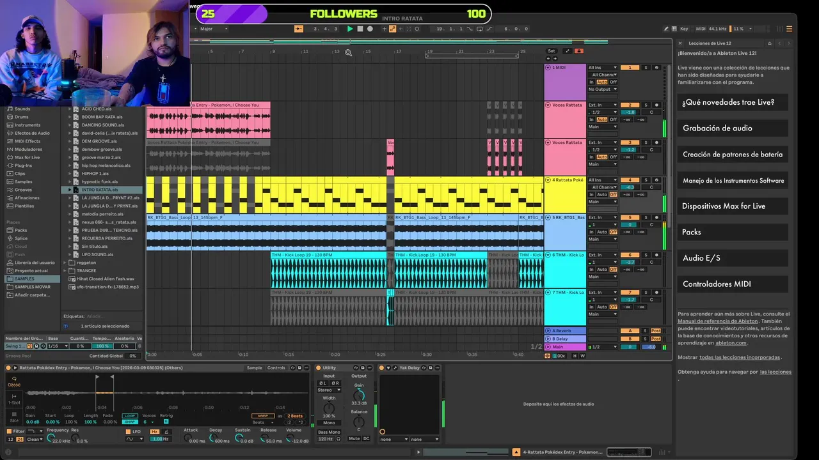Switch to the Sample tab in Simpler

coord(255,368)
